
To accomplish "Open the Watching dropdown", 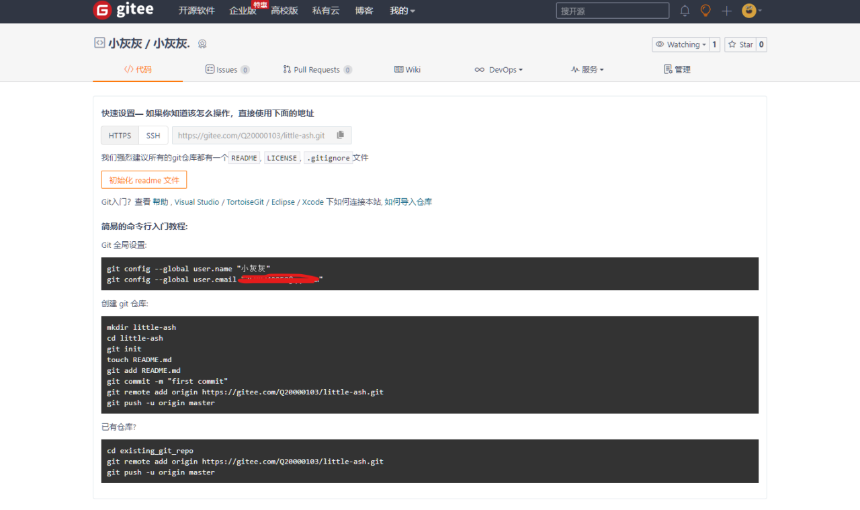I will coord(681,44).
